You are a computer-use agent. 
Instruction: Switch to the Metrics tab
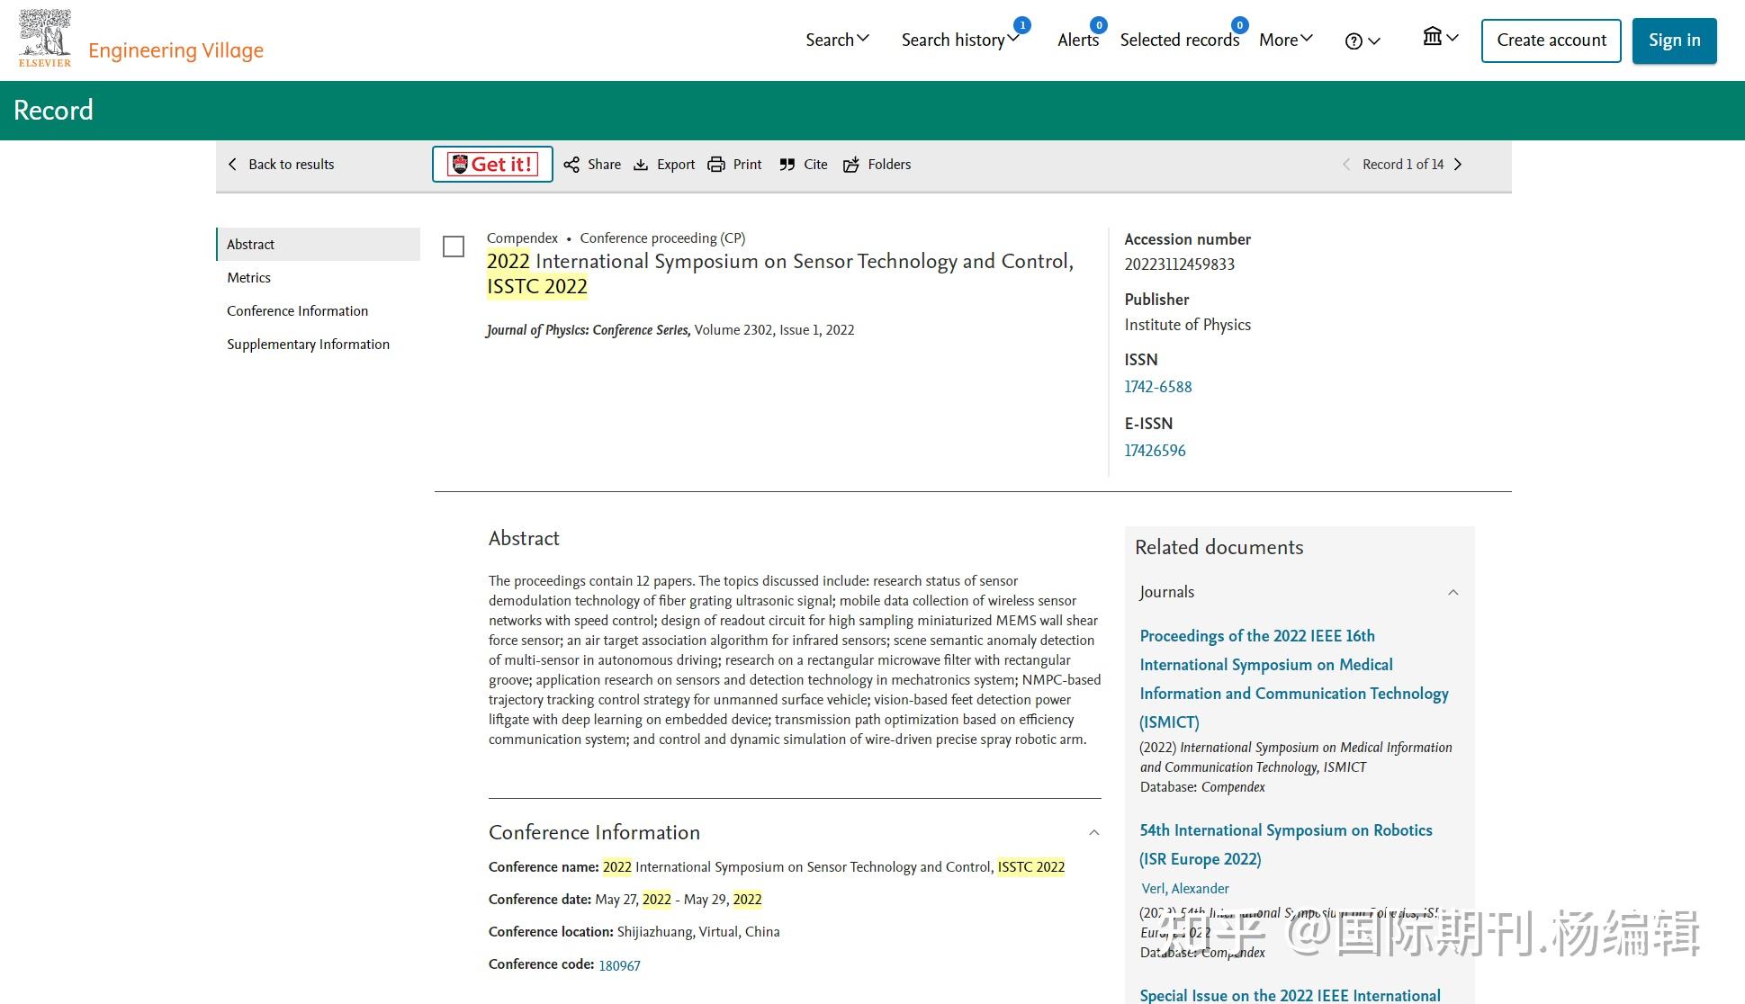248,277
